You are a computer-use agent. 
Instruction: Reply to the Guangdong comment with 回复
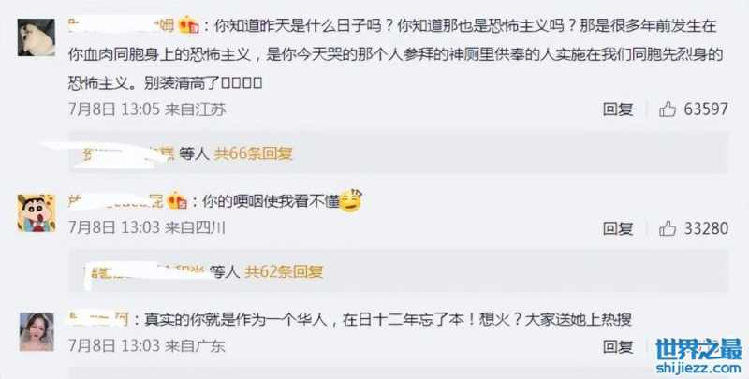coord(618,346)
